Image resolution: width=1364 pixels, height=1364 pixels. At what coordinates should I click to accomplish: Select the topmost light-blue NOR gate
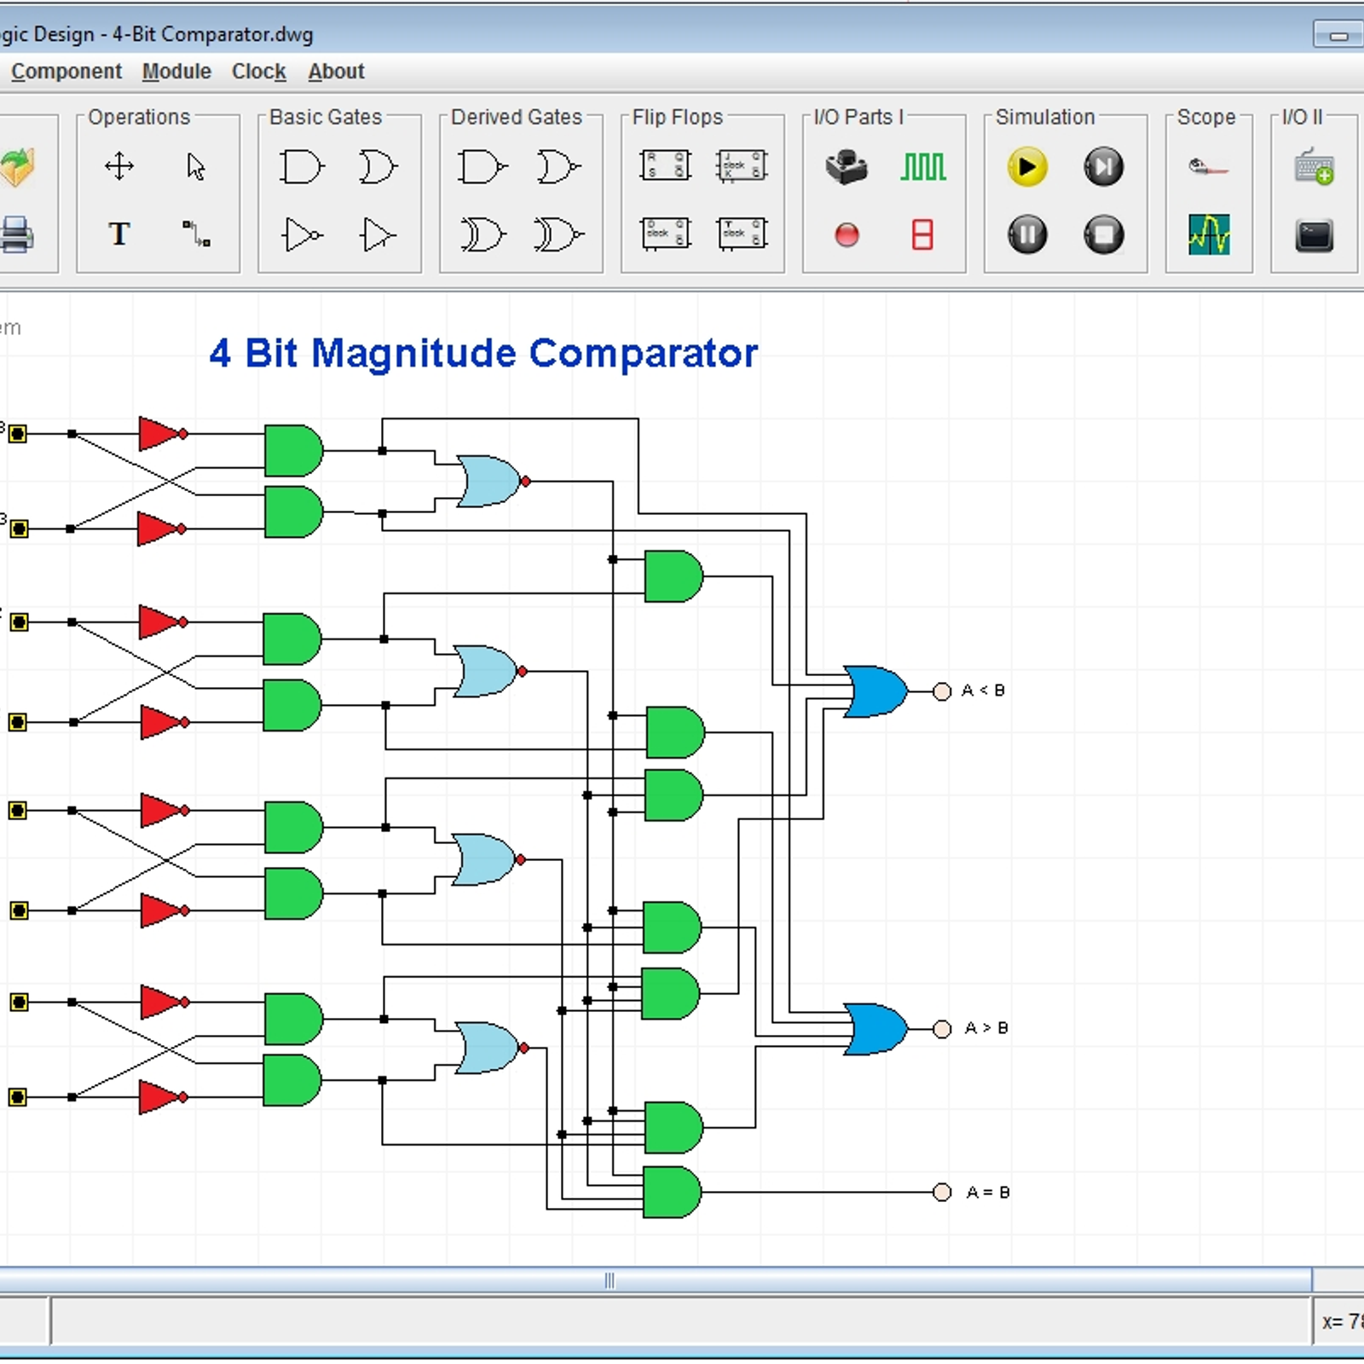(493, 482)
